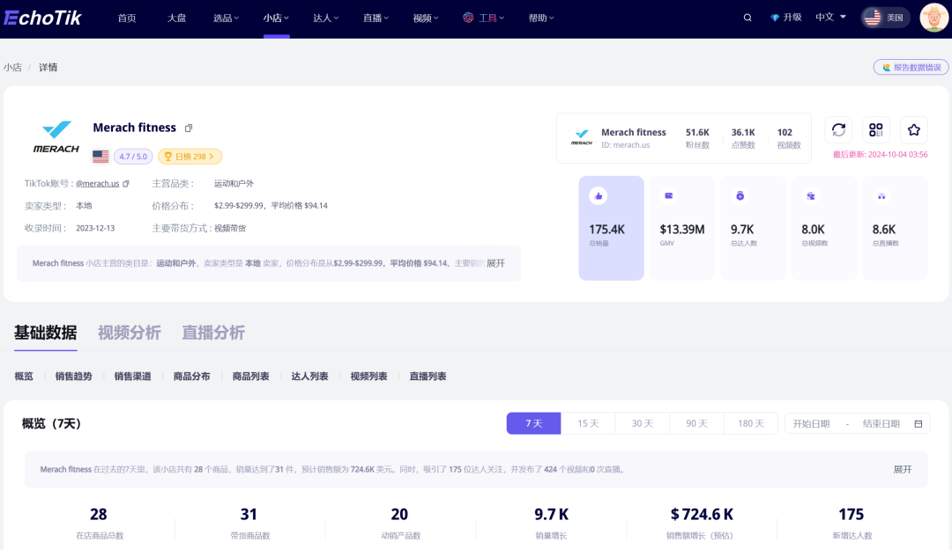Viewport: 952px width, 550px height.
Task: Switch to 视频分析 tab
Action: [x=130, y=333]
